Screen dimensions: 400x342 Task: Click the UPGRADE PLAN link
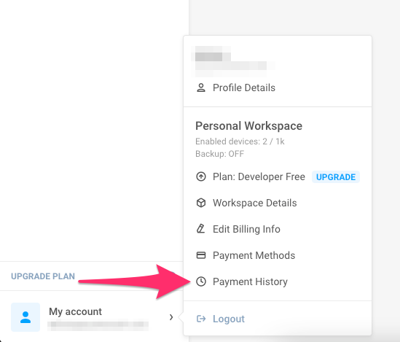coord(43,276)
